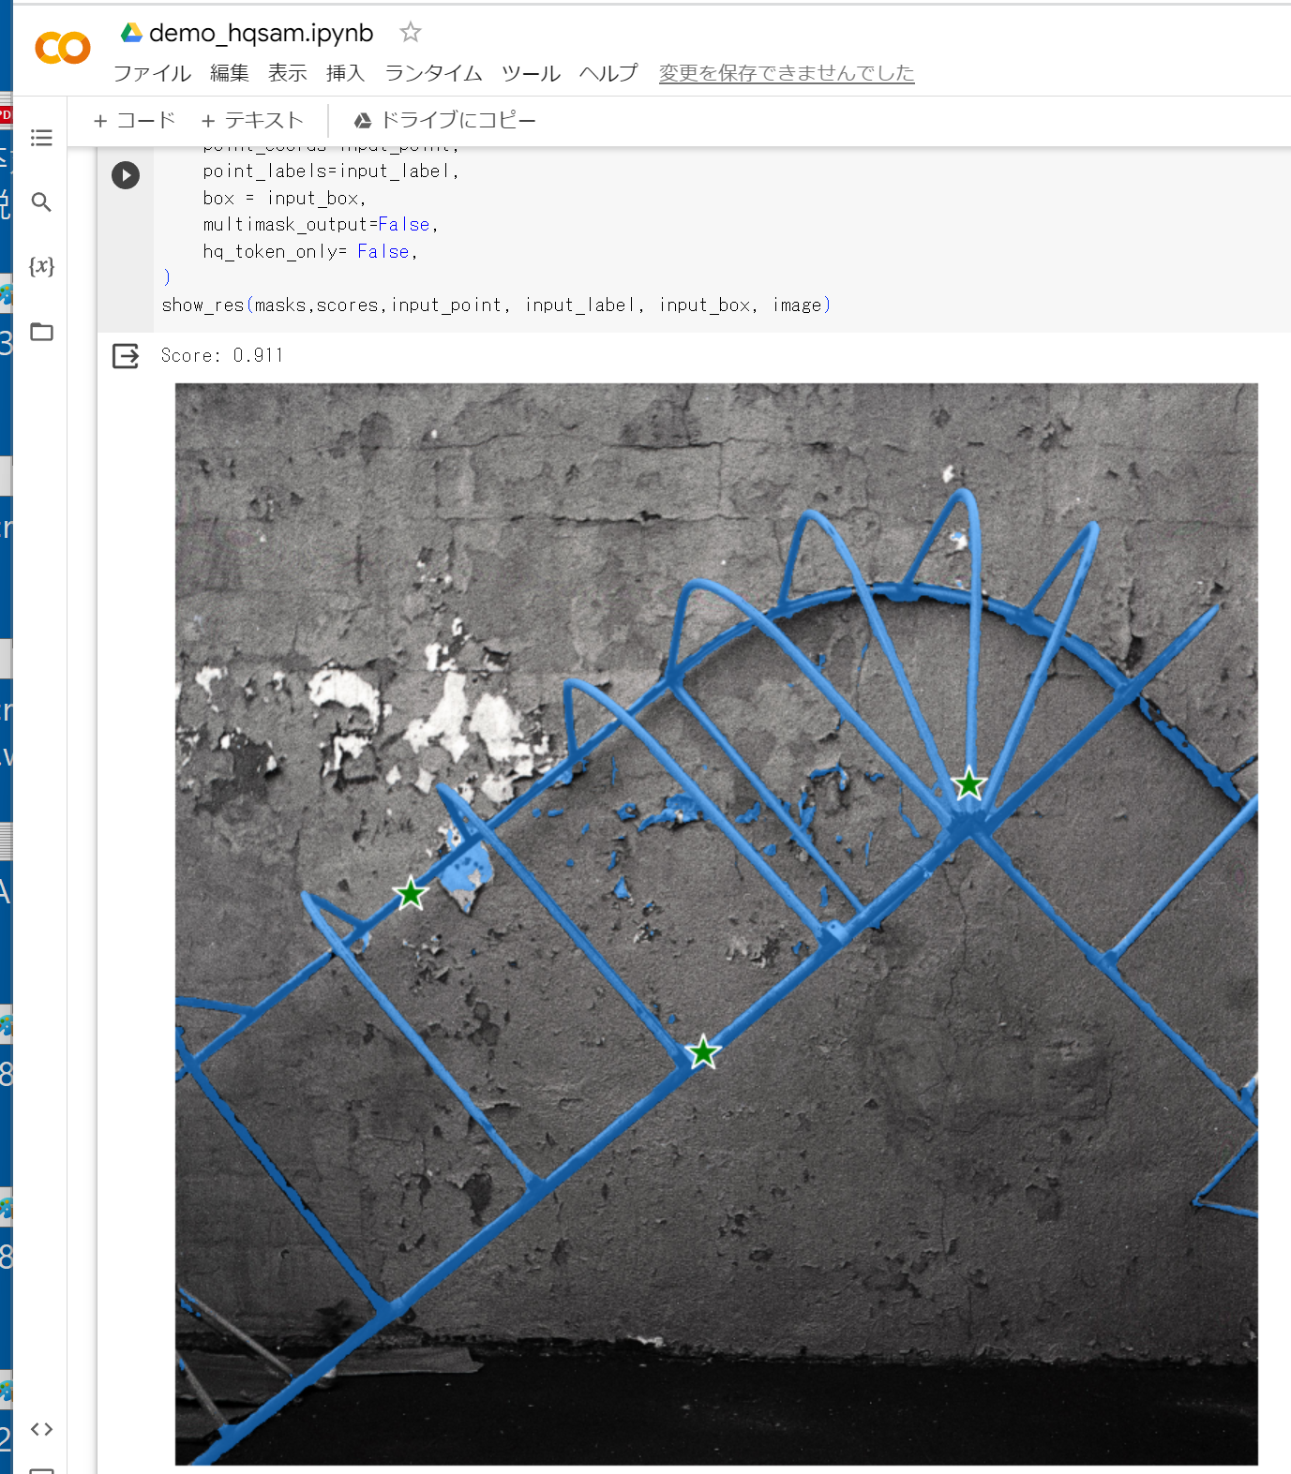Open the table of contents sidebar

[41, 139]
